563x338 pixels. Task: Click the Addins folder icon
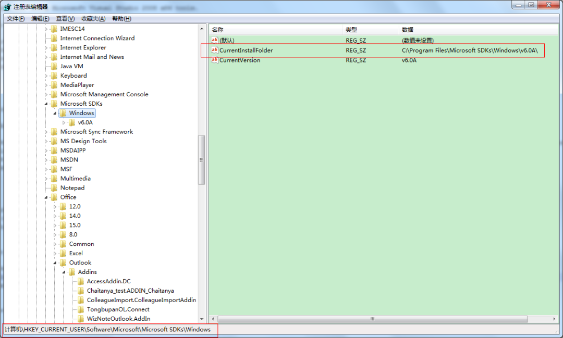72,272
